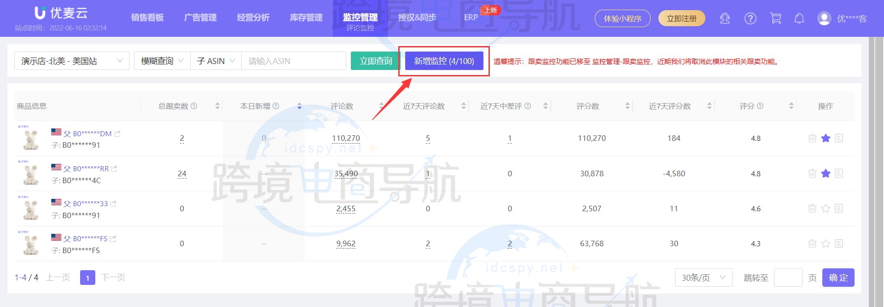
Task: Click the B0******RR product thumbnail
Action: 30,174
